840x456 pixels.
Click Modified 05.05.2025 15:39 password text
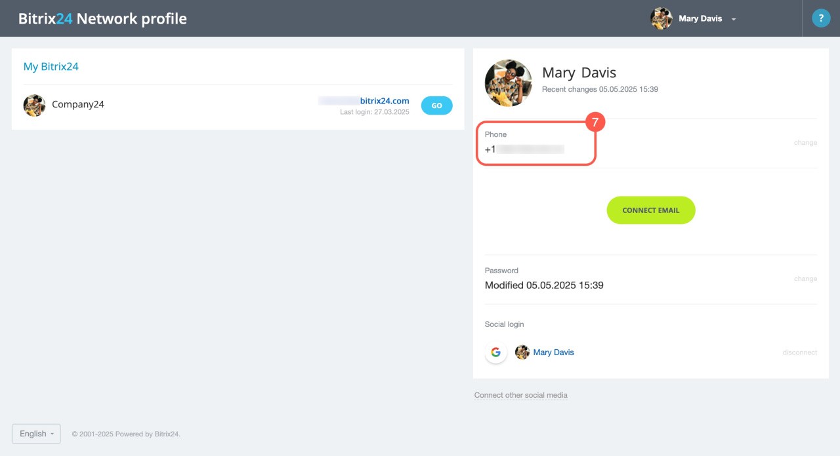pyautogui.click(x=544, y=286)
